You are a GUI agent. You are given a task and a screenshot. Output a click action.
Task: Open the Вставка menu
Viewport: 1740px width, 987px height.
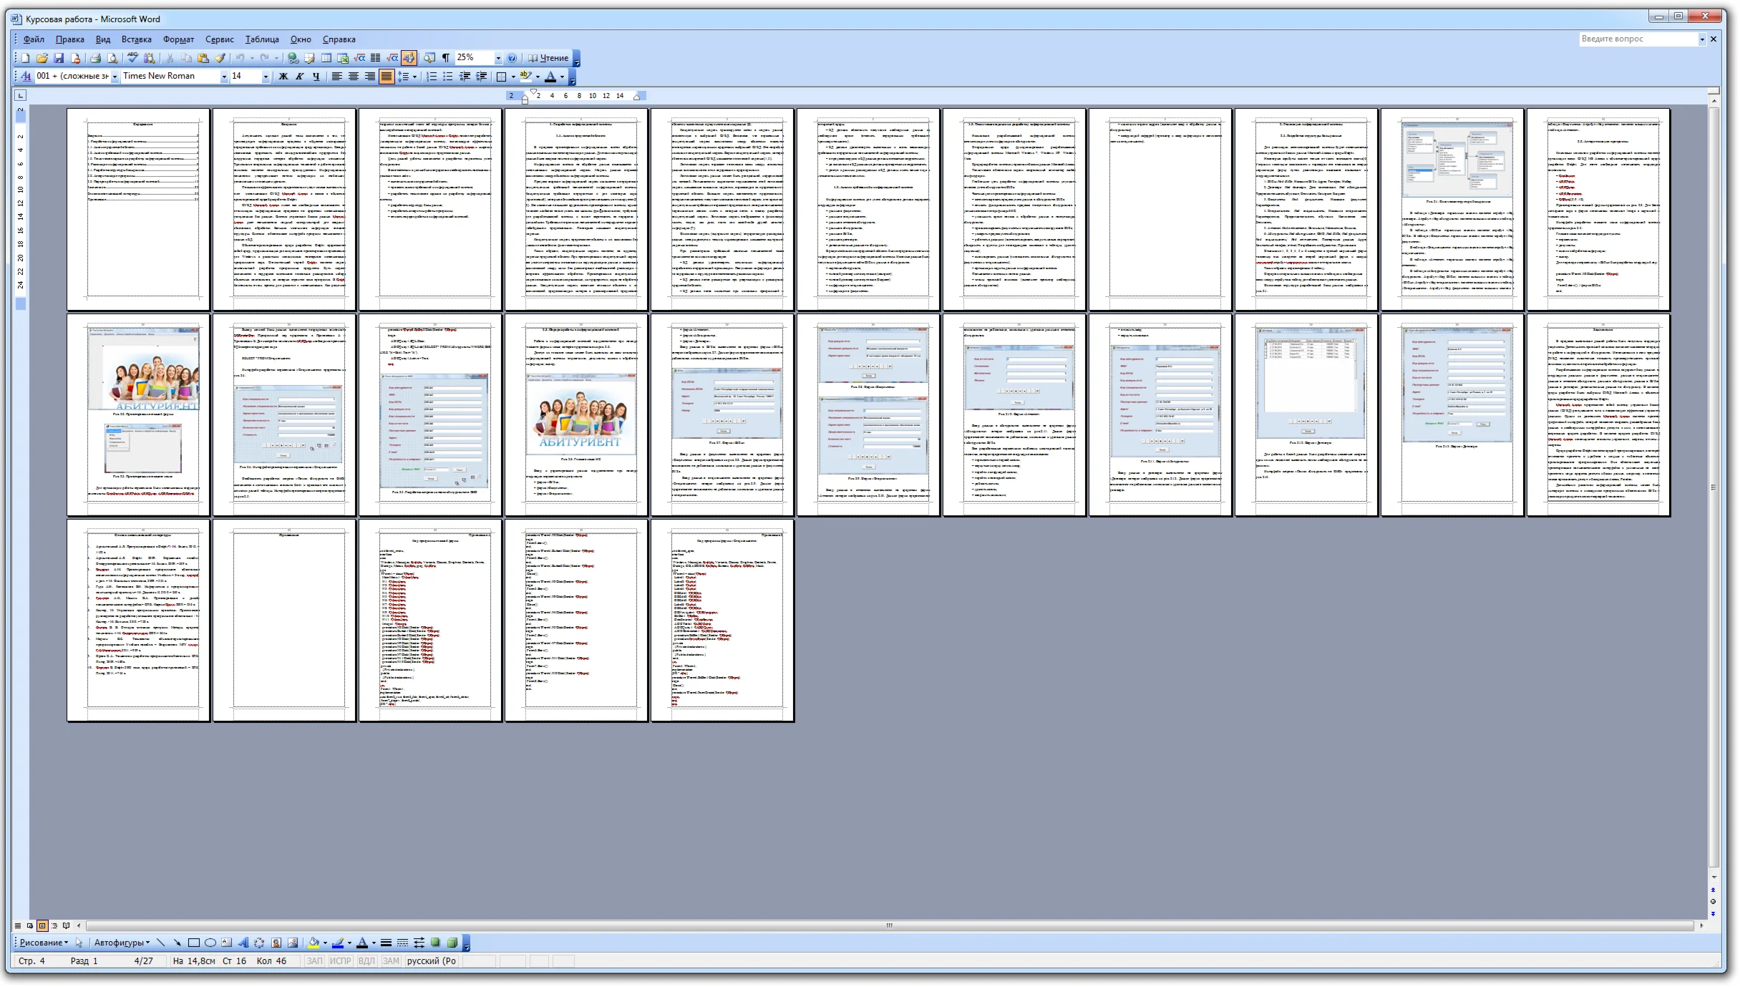[136, 39]
